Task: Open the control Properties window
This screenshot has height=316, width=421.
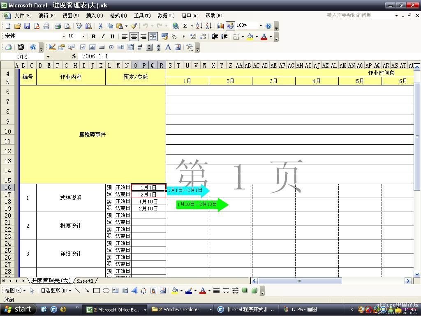Action: pyautogui.click(x=62, y=48)
